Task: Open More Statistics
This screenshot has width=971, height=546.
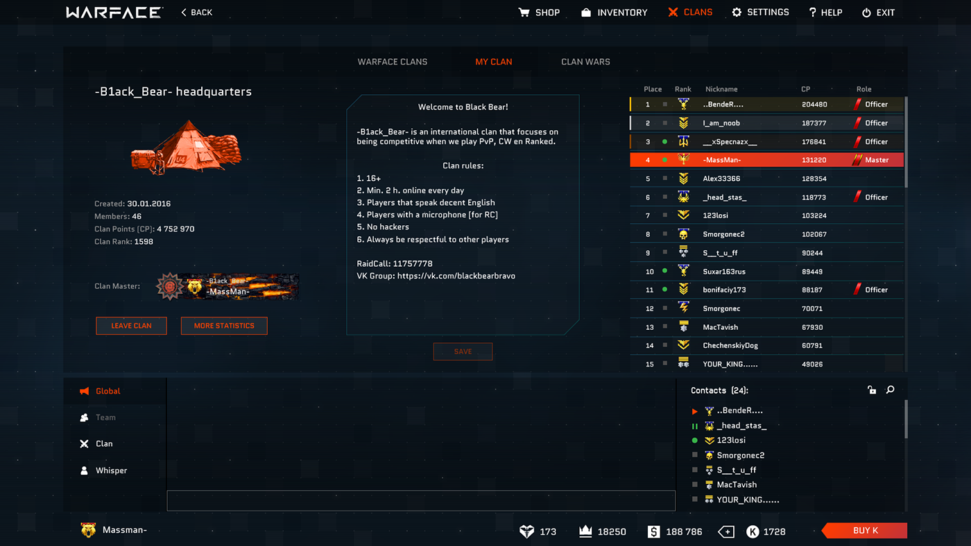Action: [224, 326]
